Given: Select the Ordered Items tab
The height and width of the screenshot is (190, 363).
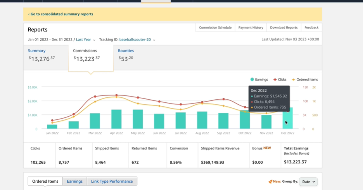Looking at the screenshot, I should [45, 181].
